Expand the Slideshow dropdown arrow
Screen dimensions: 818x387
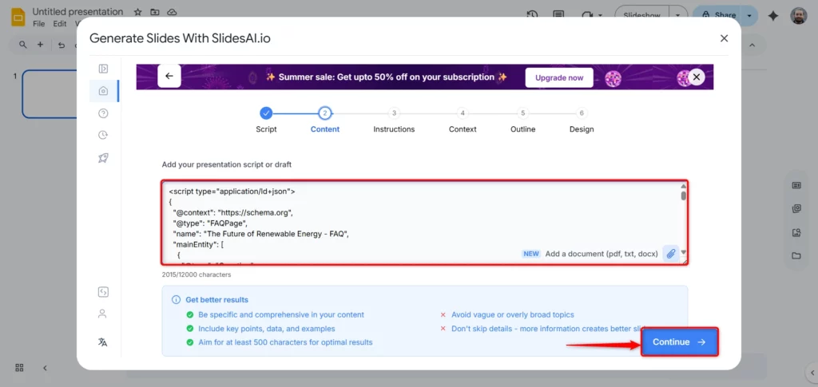tap(678, 15)
